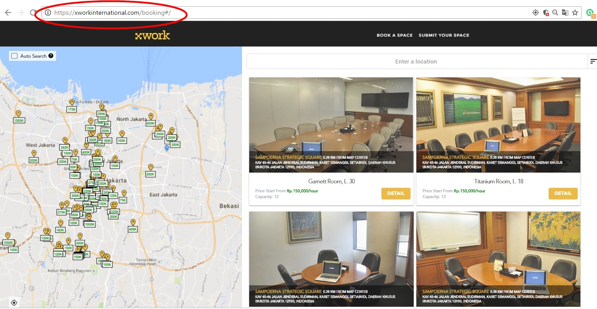Enable the Auto Search checkbox

(14, 56)
